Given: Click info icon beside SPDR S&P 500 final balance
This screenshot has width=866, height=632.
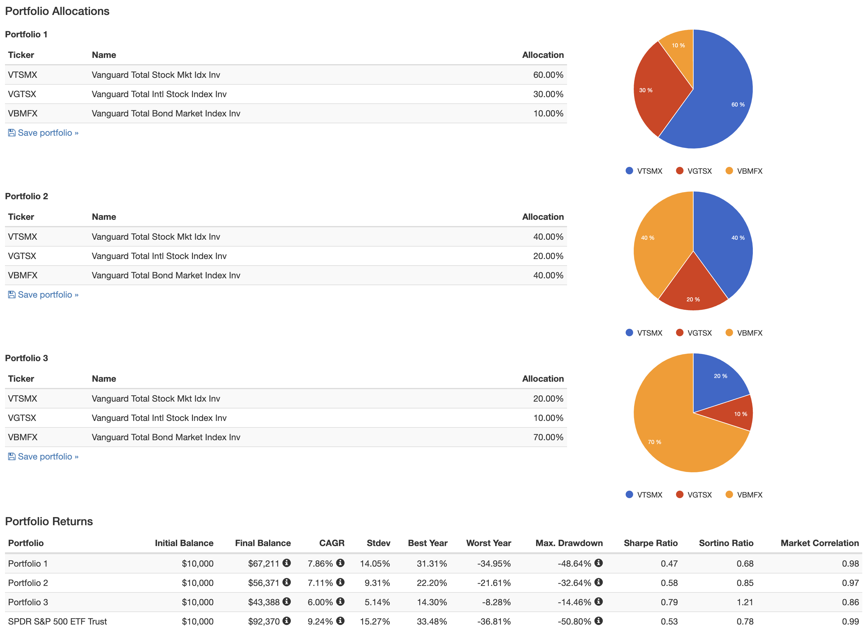Looking at the screenshot, I should [286, 620].
